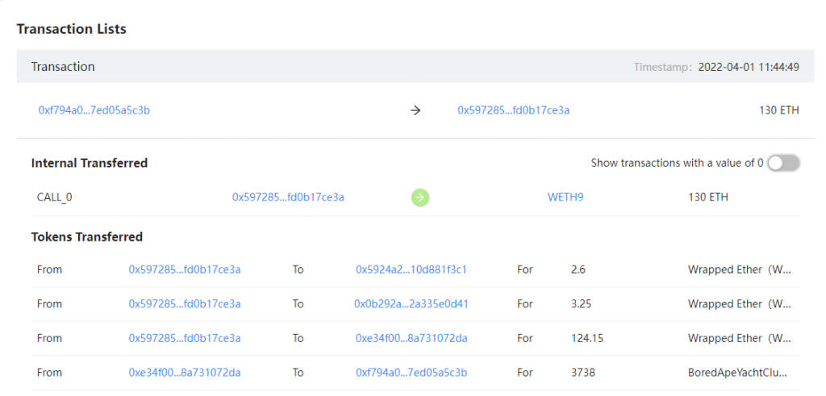Click the CALL_0 label in Internal Transferred
826x396 pixels.
pos(54,198)
